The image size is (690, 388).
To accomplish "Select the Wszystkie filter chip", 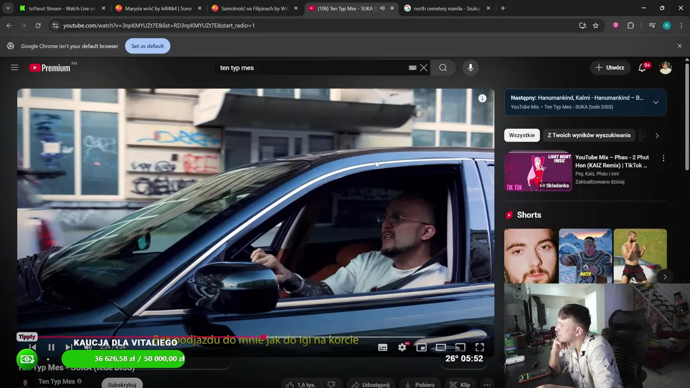I will point(522,135).
